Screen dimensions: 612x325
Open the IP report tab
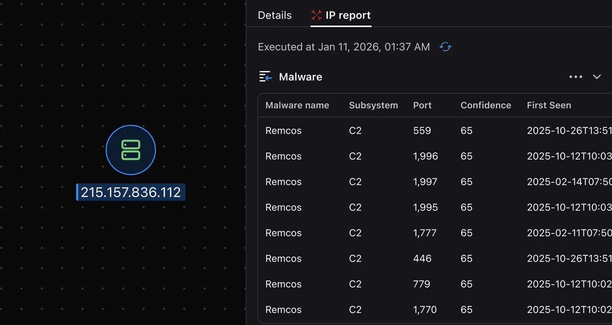click(x=341, y=15)
